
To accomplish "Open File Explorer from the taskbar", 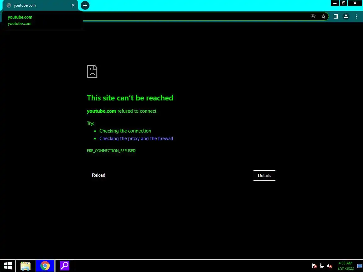I will point(26,266).
